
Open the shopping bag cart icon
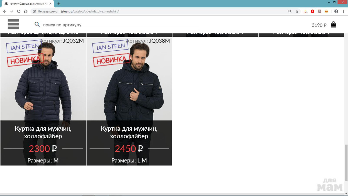333,25
